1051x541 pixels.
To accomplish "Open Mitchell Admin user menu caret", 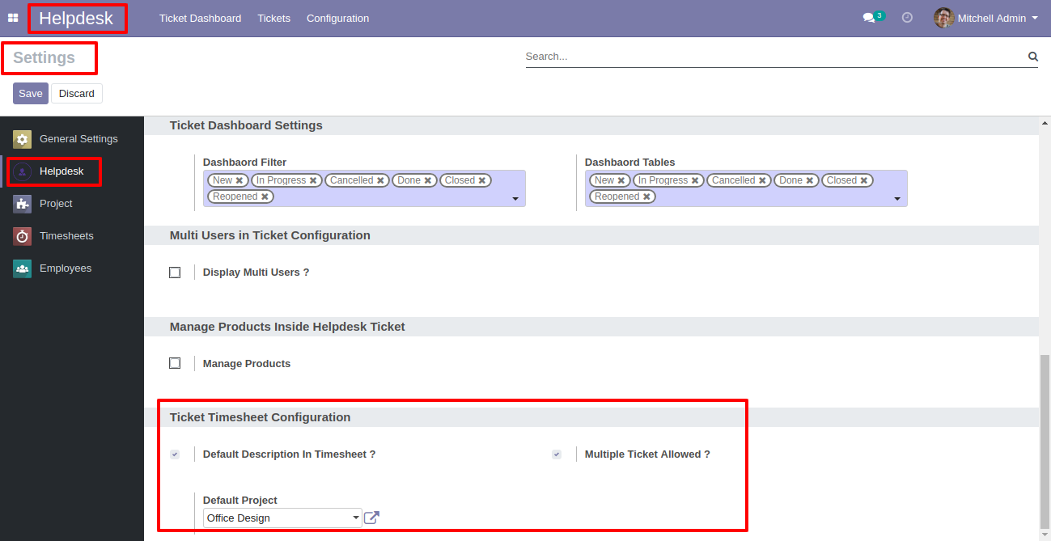I will 1035,18.
